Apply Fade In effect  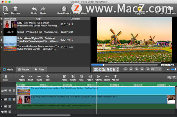[90, 78]
